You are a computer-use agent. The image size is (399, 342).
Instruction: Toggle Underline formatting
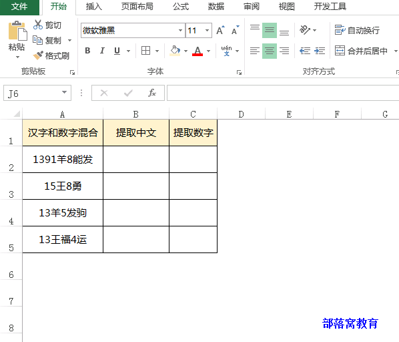click(x=117, y=51)
